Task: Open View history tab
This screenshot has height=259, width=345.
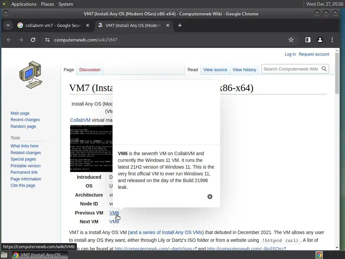Action: [x=244, y=69]
